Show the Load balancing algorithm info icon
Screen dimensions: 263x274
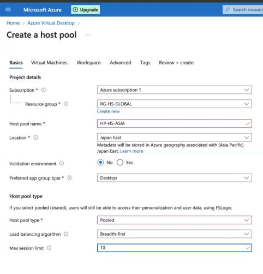click(66, 234)
